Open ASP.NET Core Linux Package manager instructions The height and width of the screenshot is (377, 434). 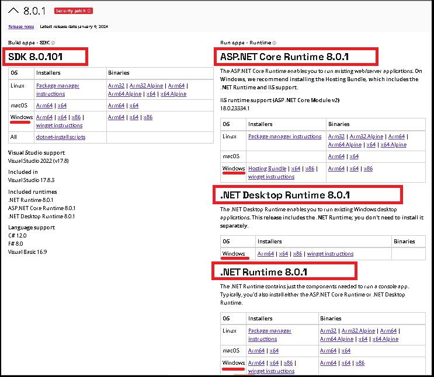(x=285, y=137)
